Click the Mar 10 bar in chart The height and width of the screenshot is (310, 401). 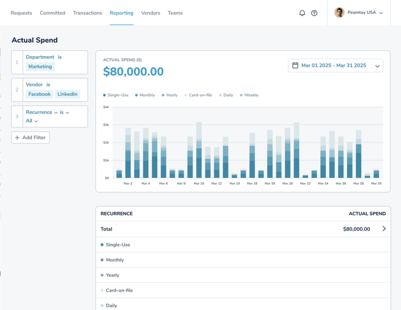coord(199,150)
